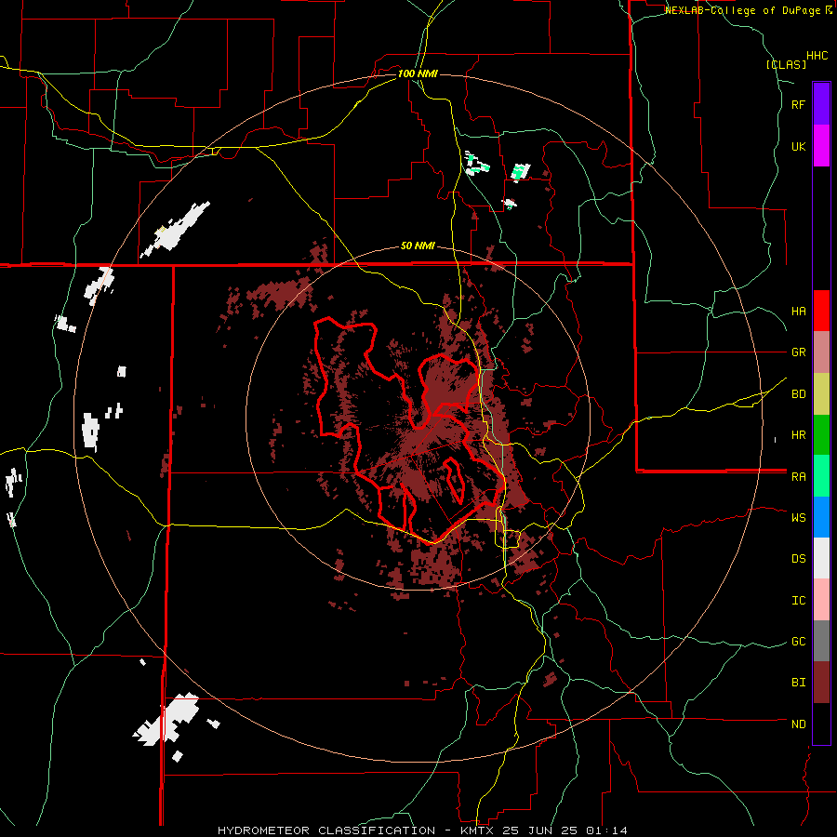
Task: Click the '25 JUN 25' date text
Action: tap(542, 830)
